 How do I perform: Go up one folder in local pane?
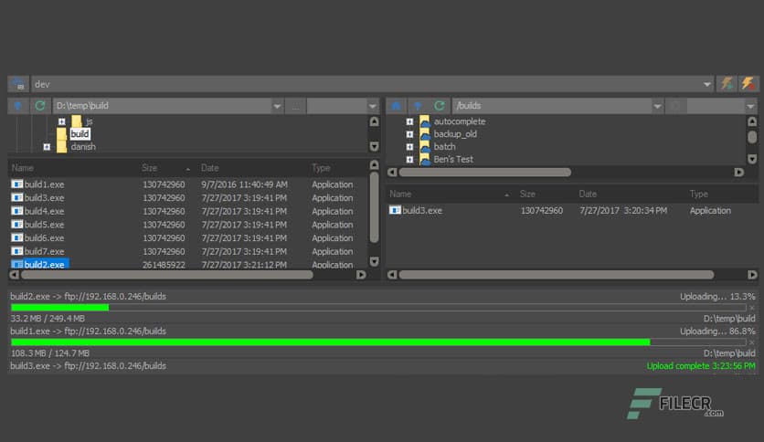(x=18, y=106)
